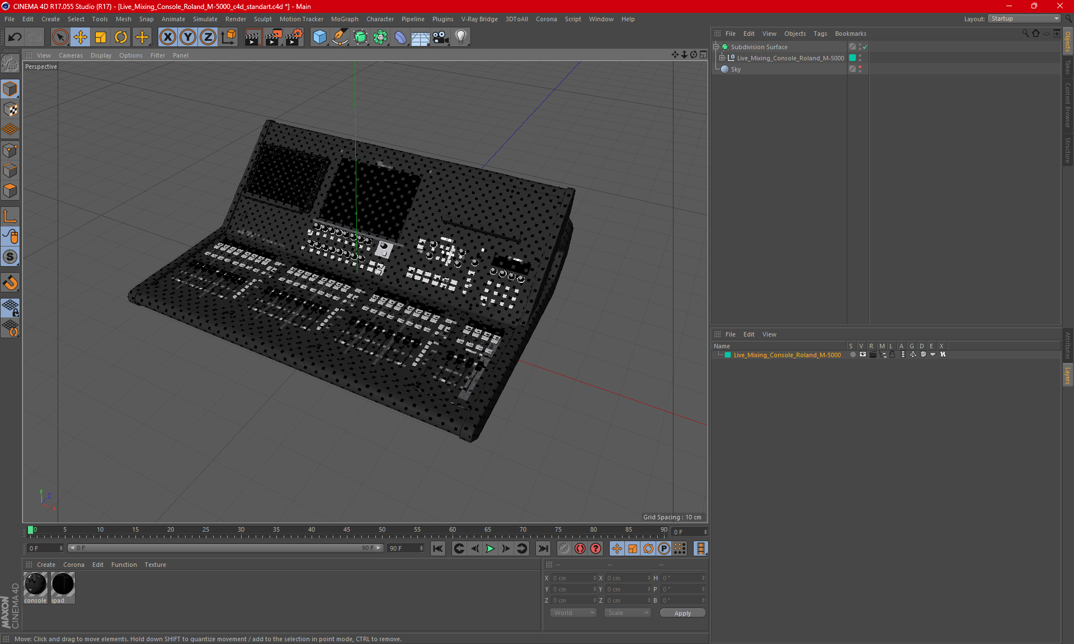Select the Rotate tool icon
Image resolution: width=1074 pixels, height=644 pixels.
click(x=121, y=37)
